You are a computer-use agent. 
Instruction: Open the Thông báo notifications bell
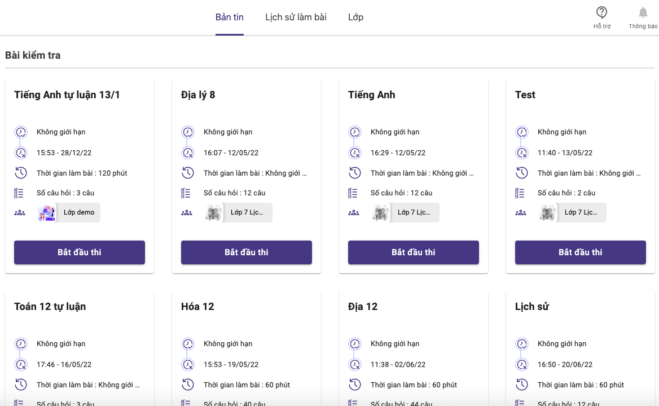(643, 12)
